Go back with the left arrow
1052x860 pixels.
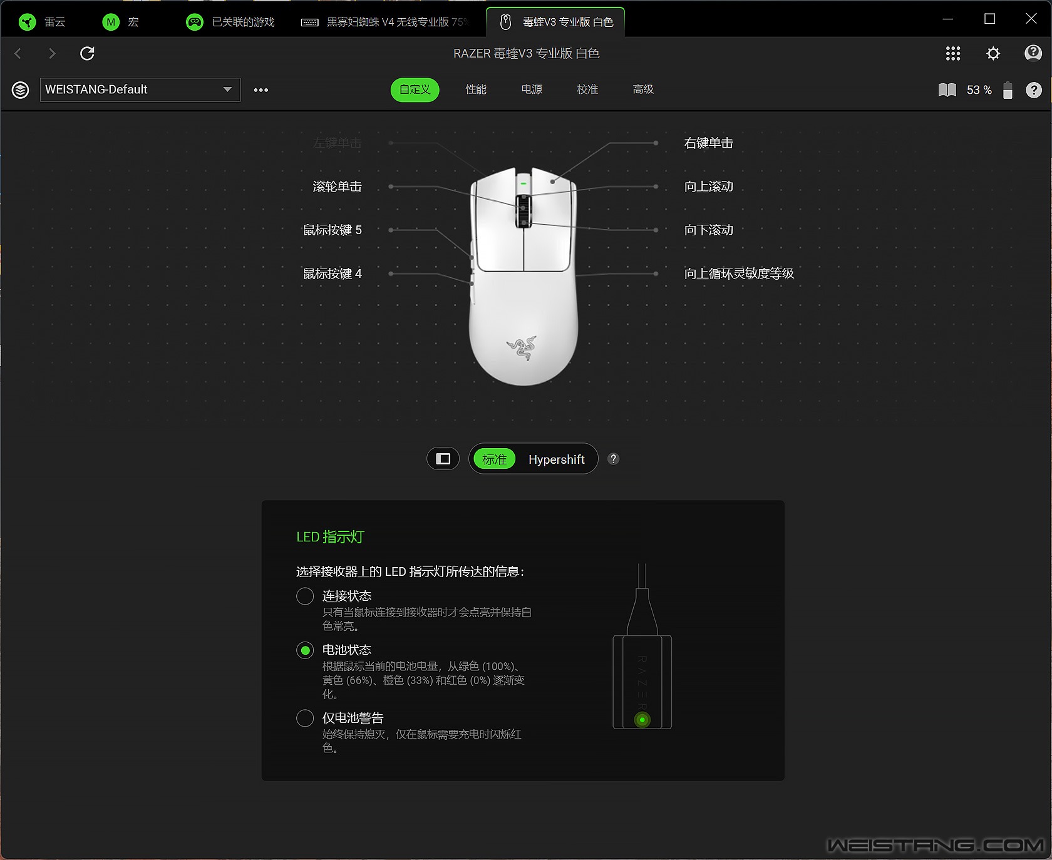click(18, 53)
